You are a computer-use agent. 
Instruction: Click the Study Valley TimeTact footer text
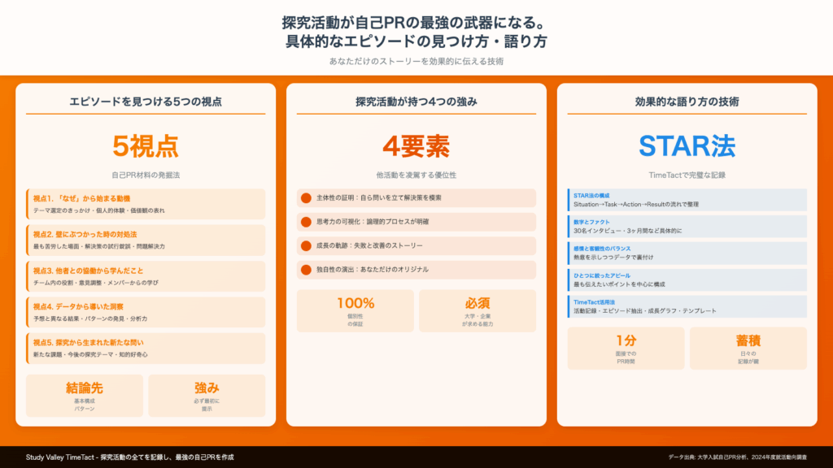coord(130,457)
